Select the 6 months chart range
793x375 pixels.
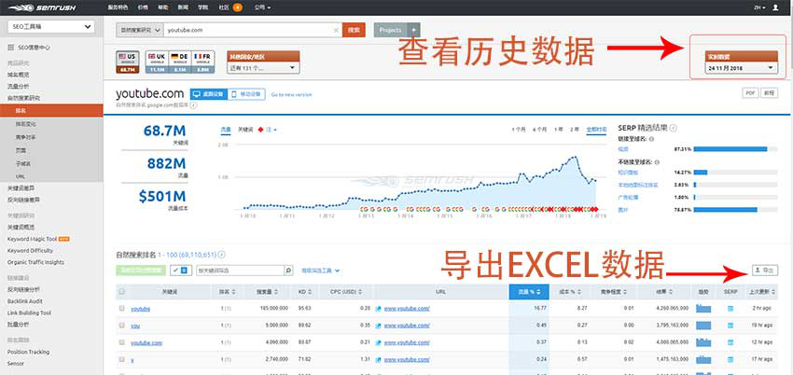coord(539,130)
